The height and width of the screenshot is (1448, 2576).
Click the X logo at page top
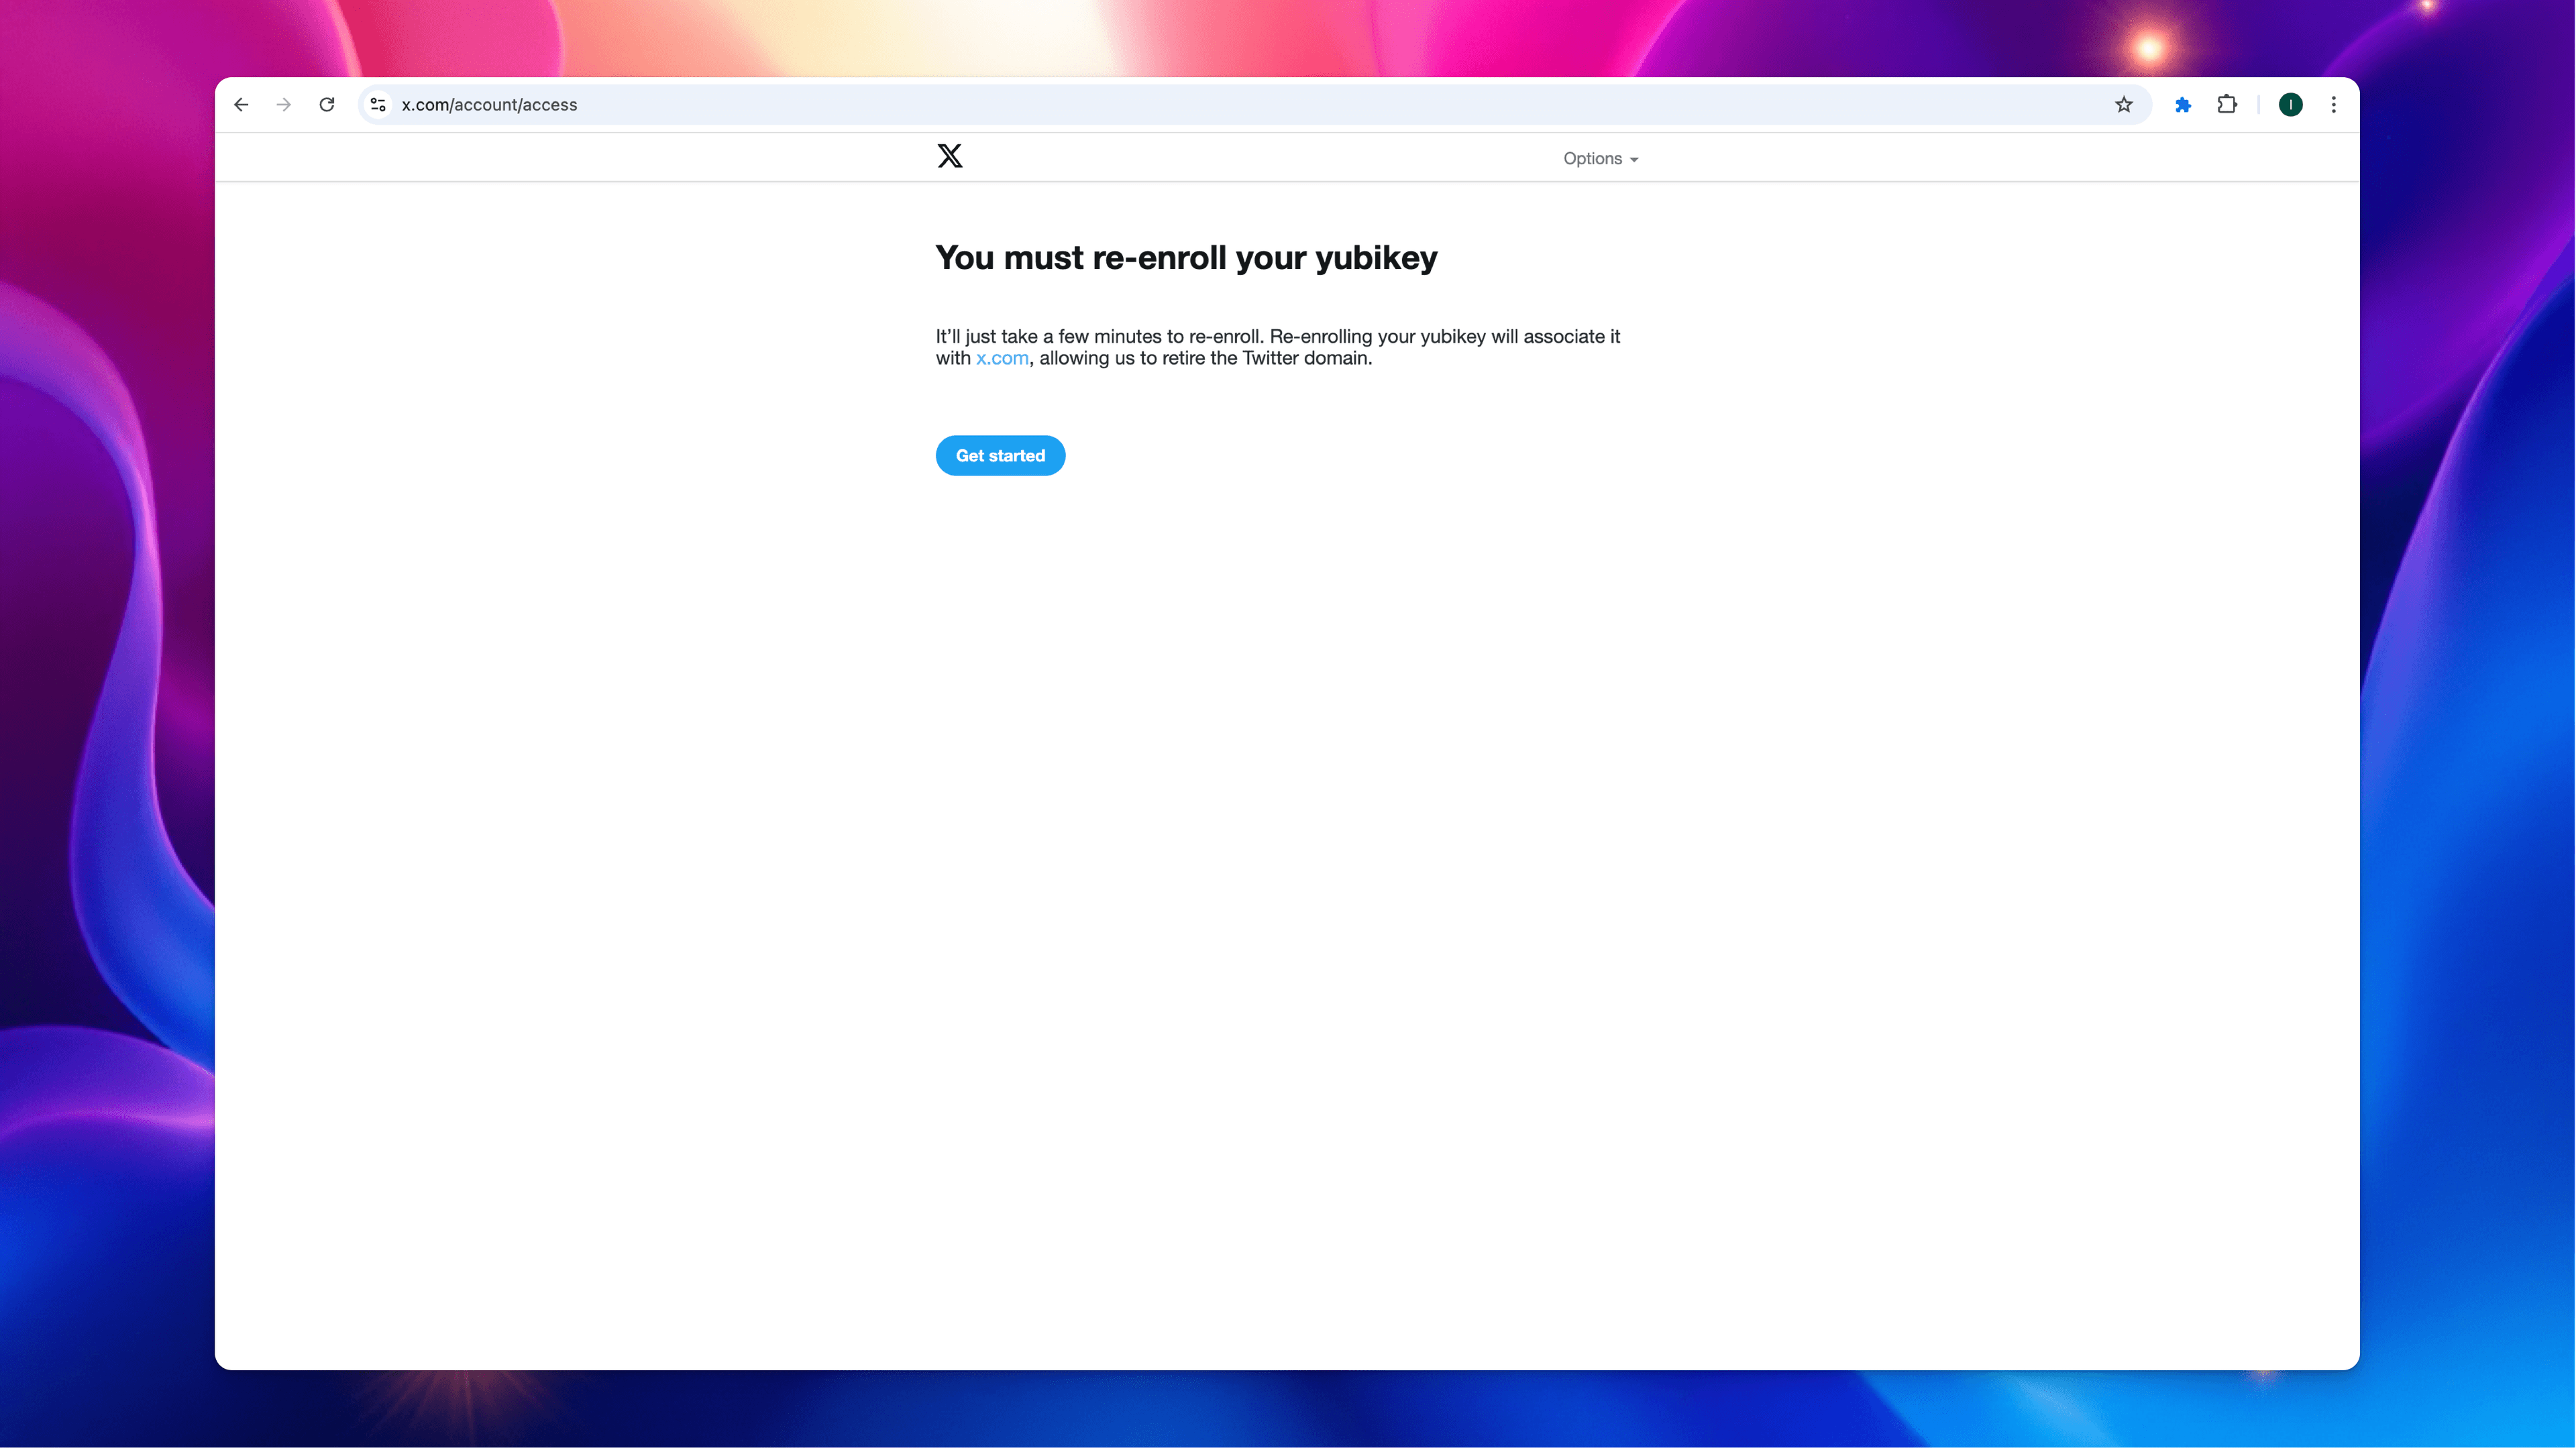949,156
